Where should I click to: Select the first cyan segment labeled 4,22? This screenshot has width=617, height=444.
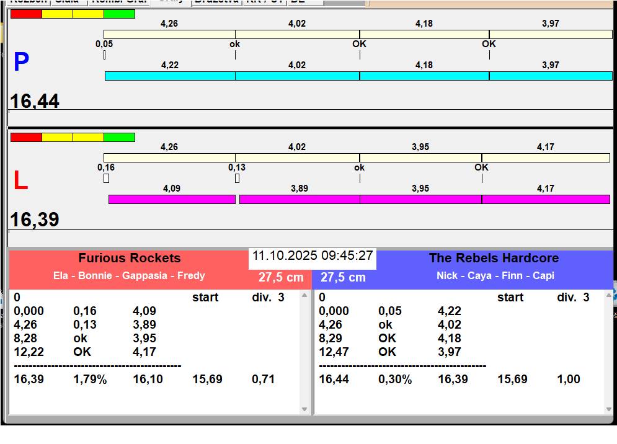point(170,76)
